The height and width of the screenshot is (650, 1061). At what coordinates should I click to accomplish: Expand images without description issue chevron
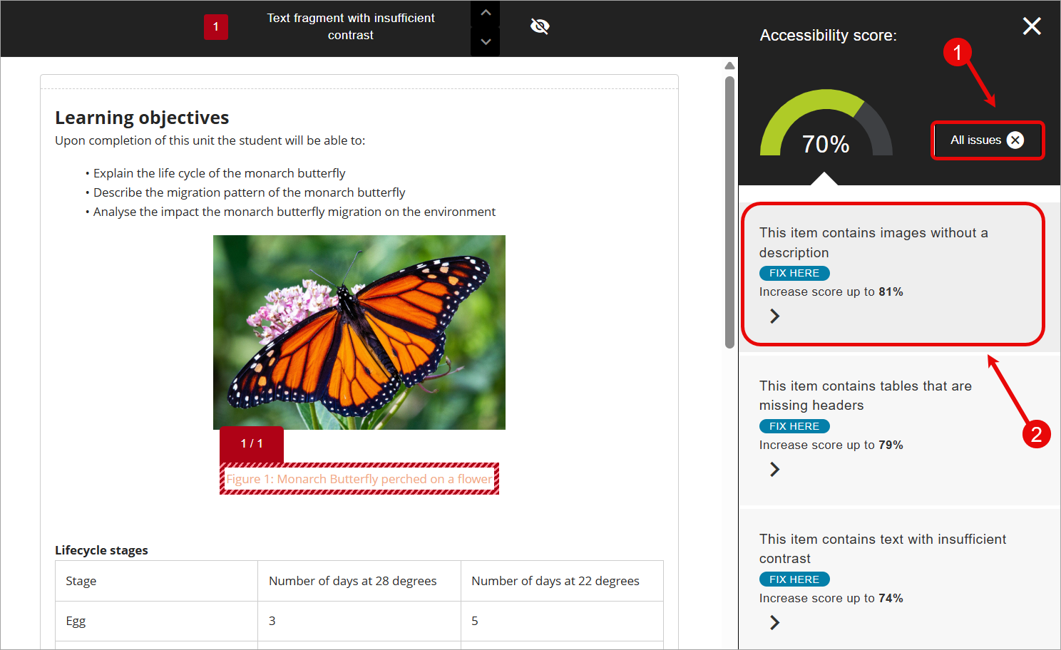coord(775,316)
